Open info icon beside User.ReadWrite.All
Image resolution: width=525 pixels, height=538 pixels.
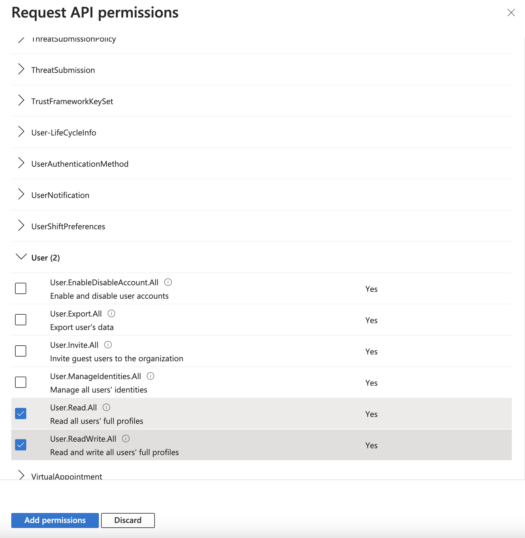click(x=126, y=439)
